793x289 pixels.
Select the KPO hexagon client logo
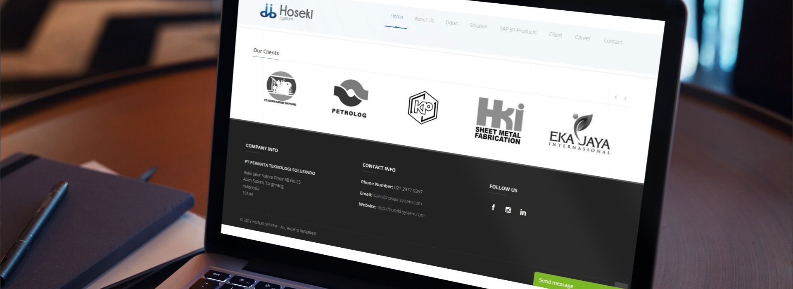click(x=423, y=108)
